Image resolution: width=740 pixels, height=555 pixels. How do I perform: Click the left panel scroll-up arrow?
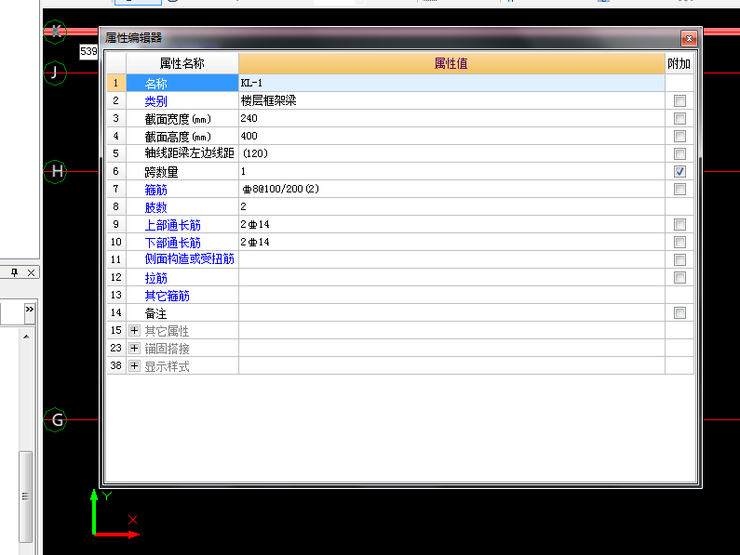click(x=26, y=337)
